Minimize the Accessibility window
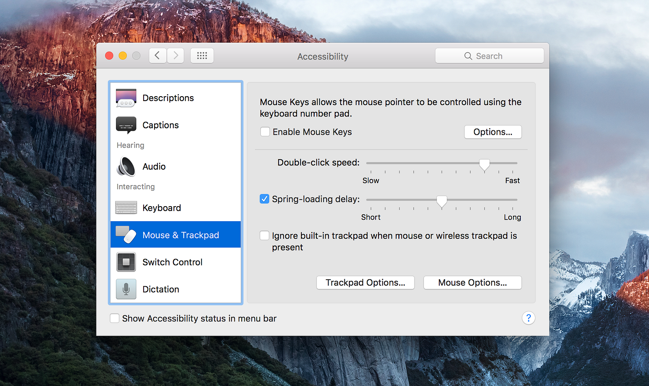649x386 pixels. 123,56
